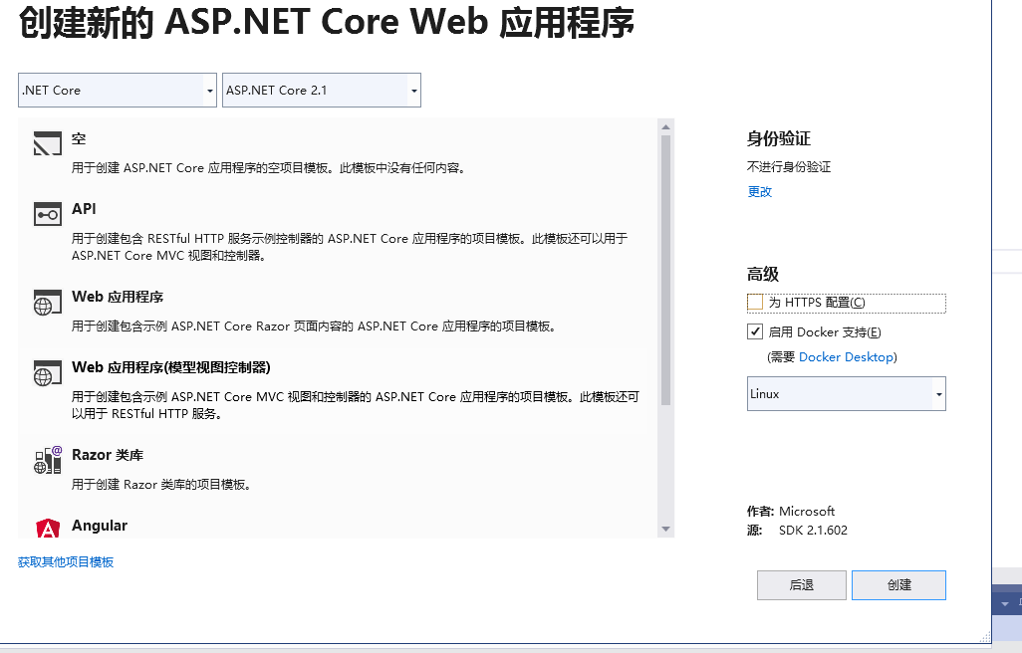Click the template list scrollbar thumb

click(x=665, y=270)
